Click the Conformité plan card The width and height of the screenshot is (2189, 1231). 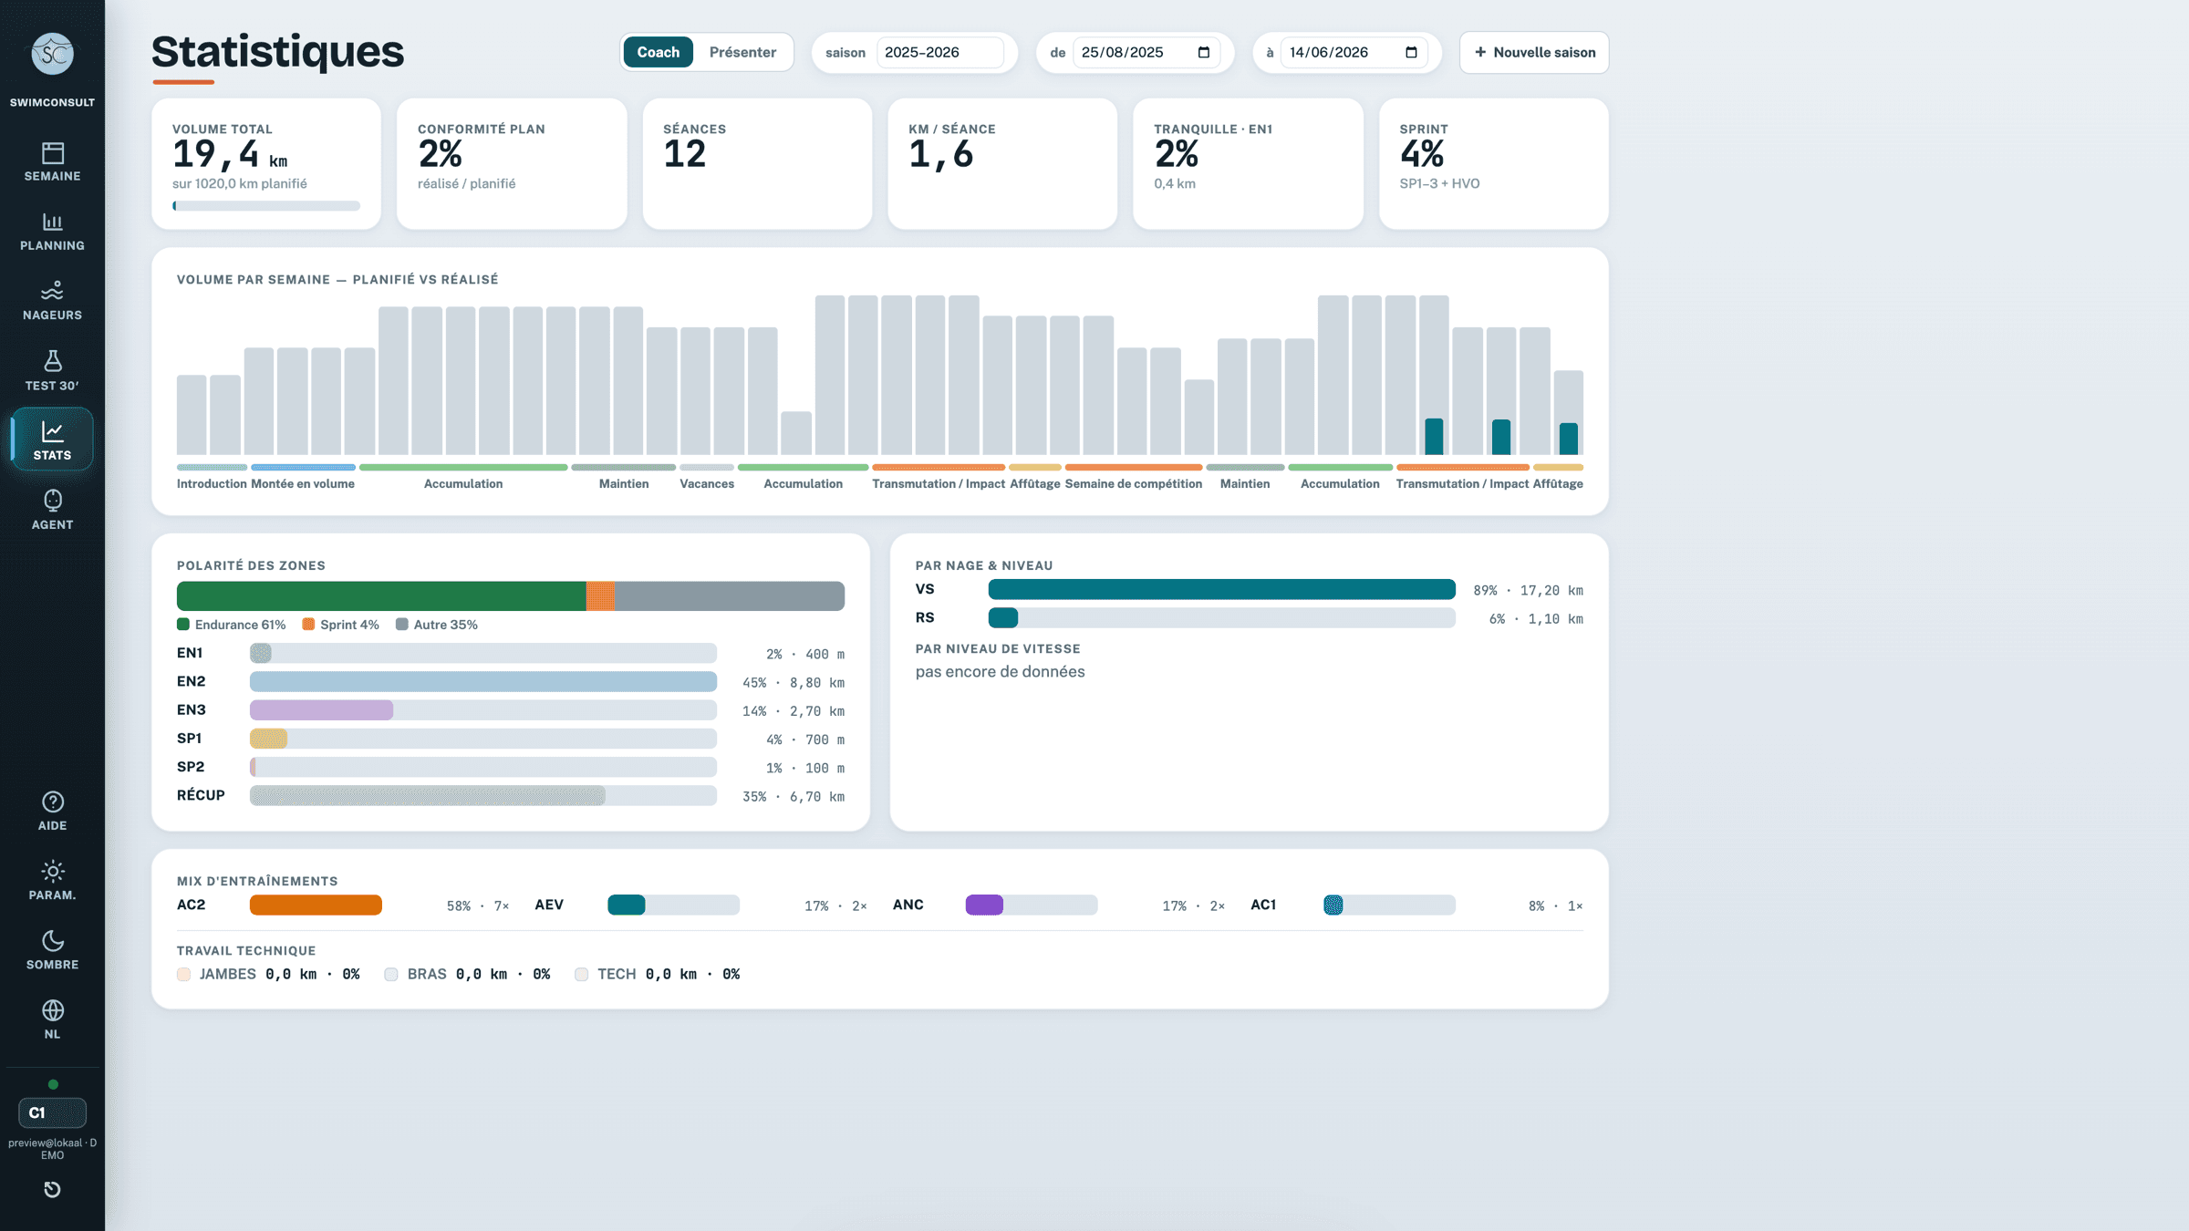pos(512,164)
